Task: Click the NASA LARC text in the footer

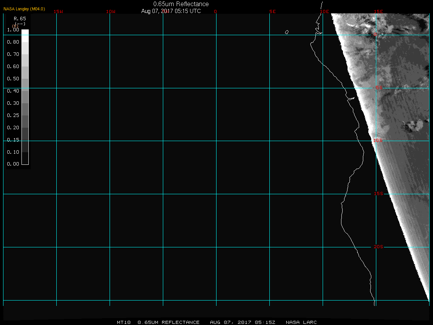Action: tap(302, 322)
